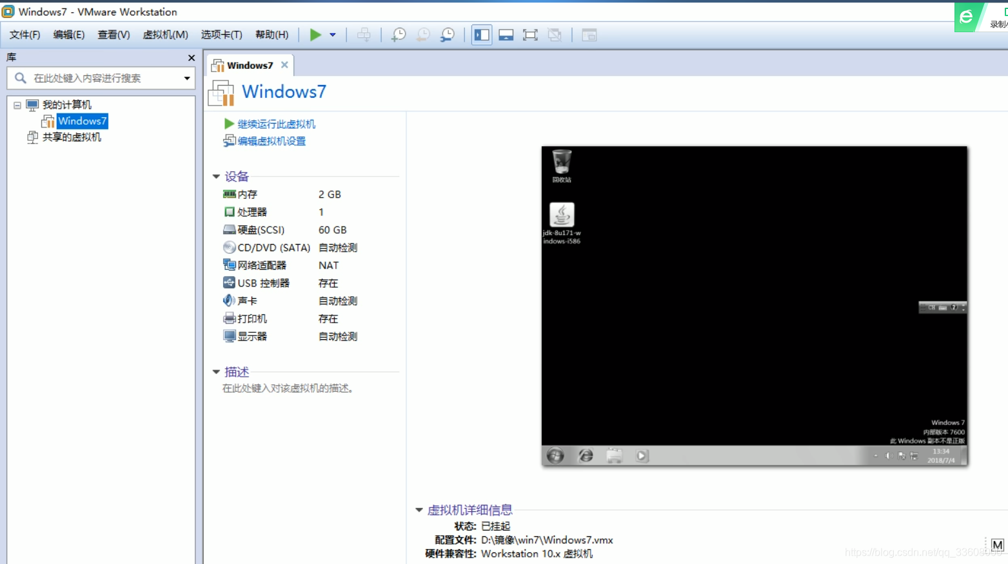Select 共享的虚拟机 in the library
The width and height of the screenshot is (1008, 564).
tap(72, 137)
